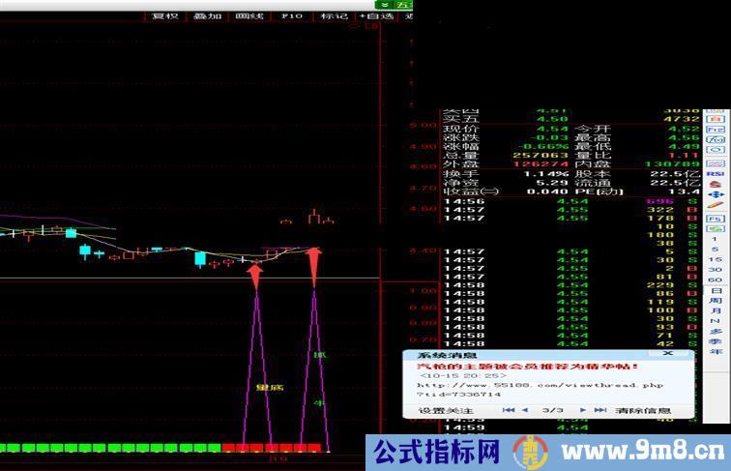The height and width of the screenshot is (471, 731).
Task: Select the 画线 drawing tool button
Action: tap(249, 16)
